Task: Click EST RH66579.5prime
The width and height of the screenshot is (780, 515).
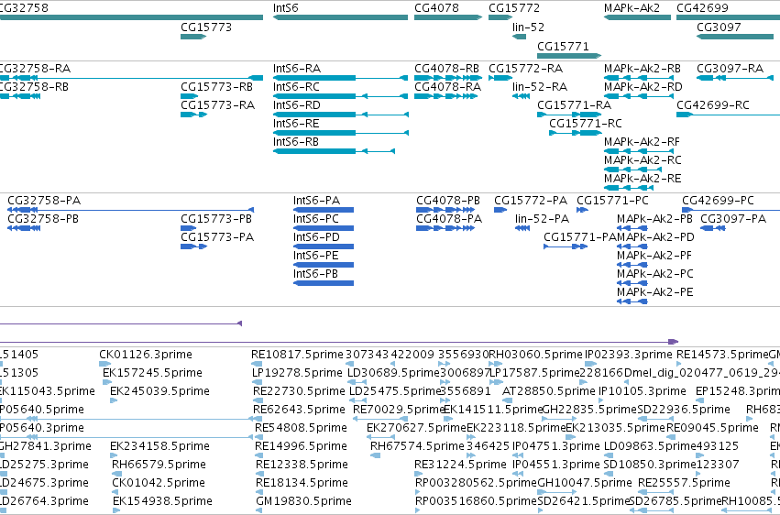Action: pyautogui.click(x=115, y=475)
